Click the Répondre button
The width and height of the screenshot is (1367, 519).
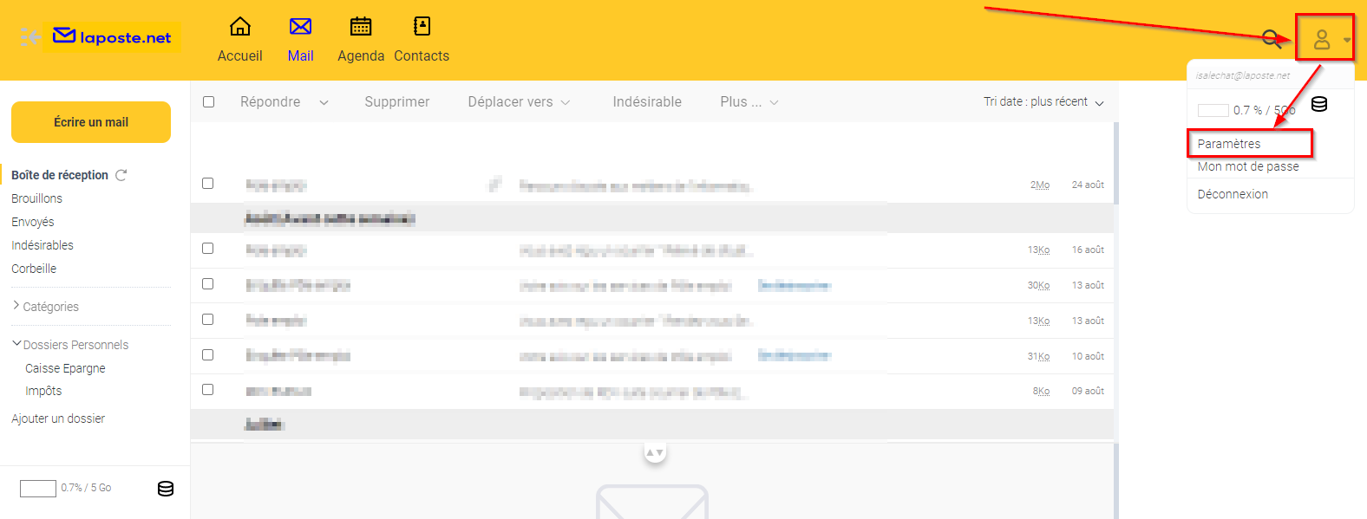[270, 102]
